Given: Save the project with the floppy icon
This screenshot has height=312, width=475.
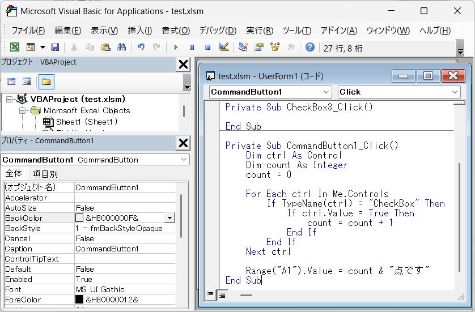Looking at the screenshot, I should (55, 47).
